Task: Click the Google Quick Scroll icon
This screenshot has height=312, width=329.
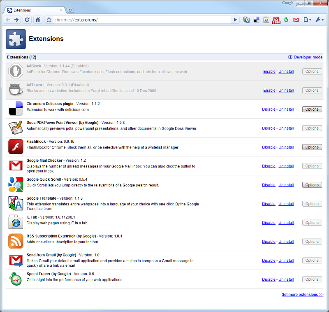Action: point(16,184)
